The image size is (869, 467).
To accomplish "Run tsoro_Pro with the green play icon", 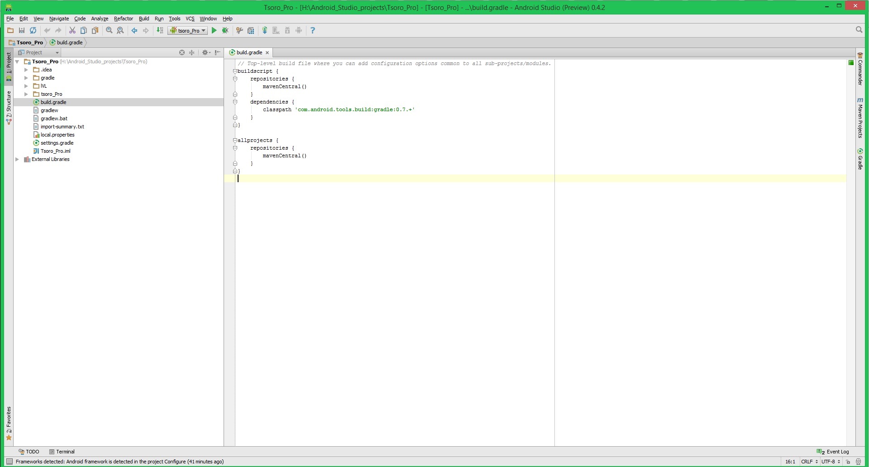I will point(214,30).
